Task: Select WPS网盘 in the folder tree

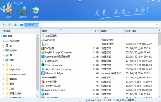Action: pyautogui.click(x=14, y=41)
